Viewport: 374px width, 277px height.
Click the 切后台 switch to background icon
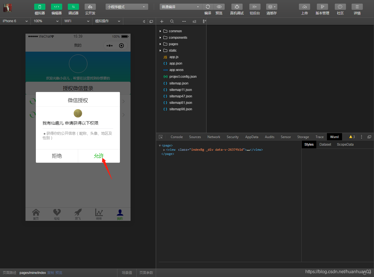pos(255,7)
